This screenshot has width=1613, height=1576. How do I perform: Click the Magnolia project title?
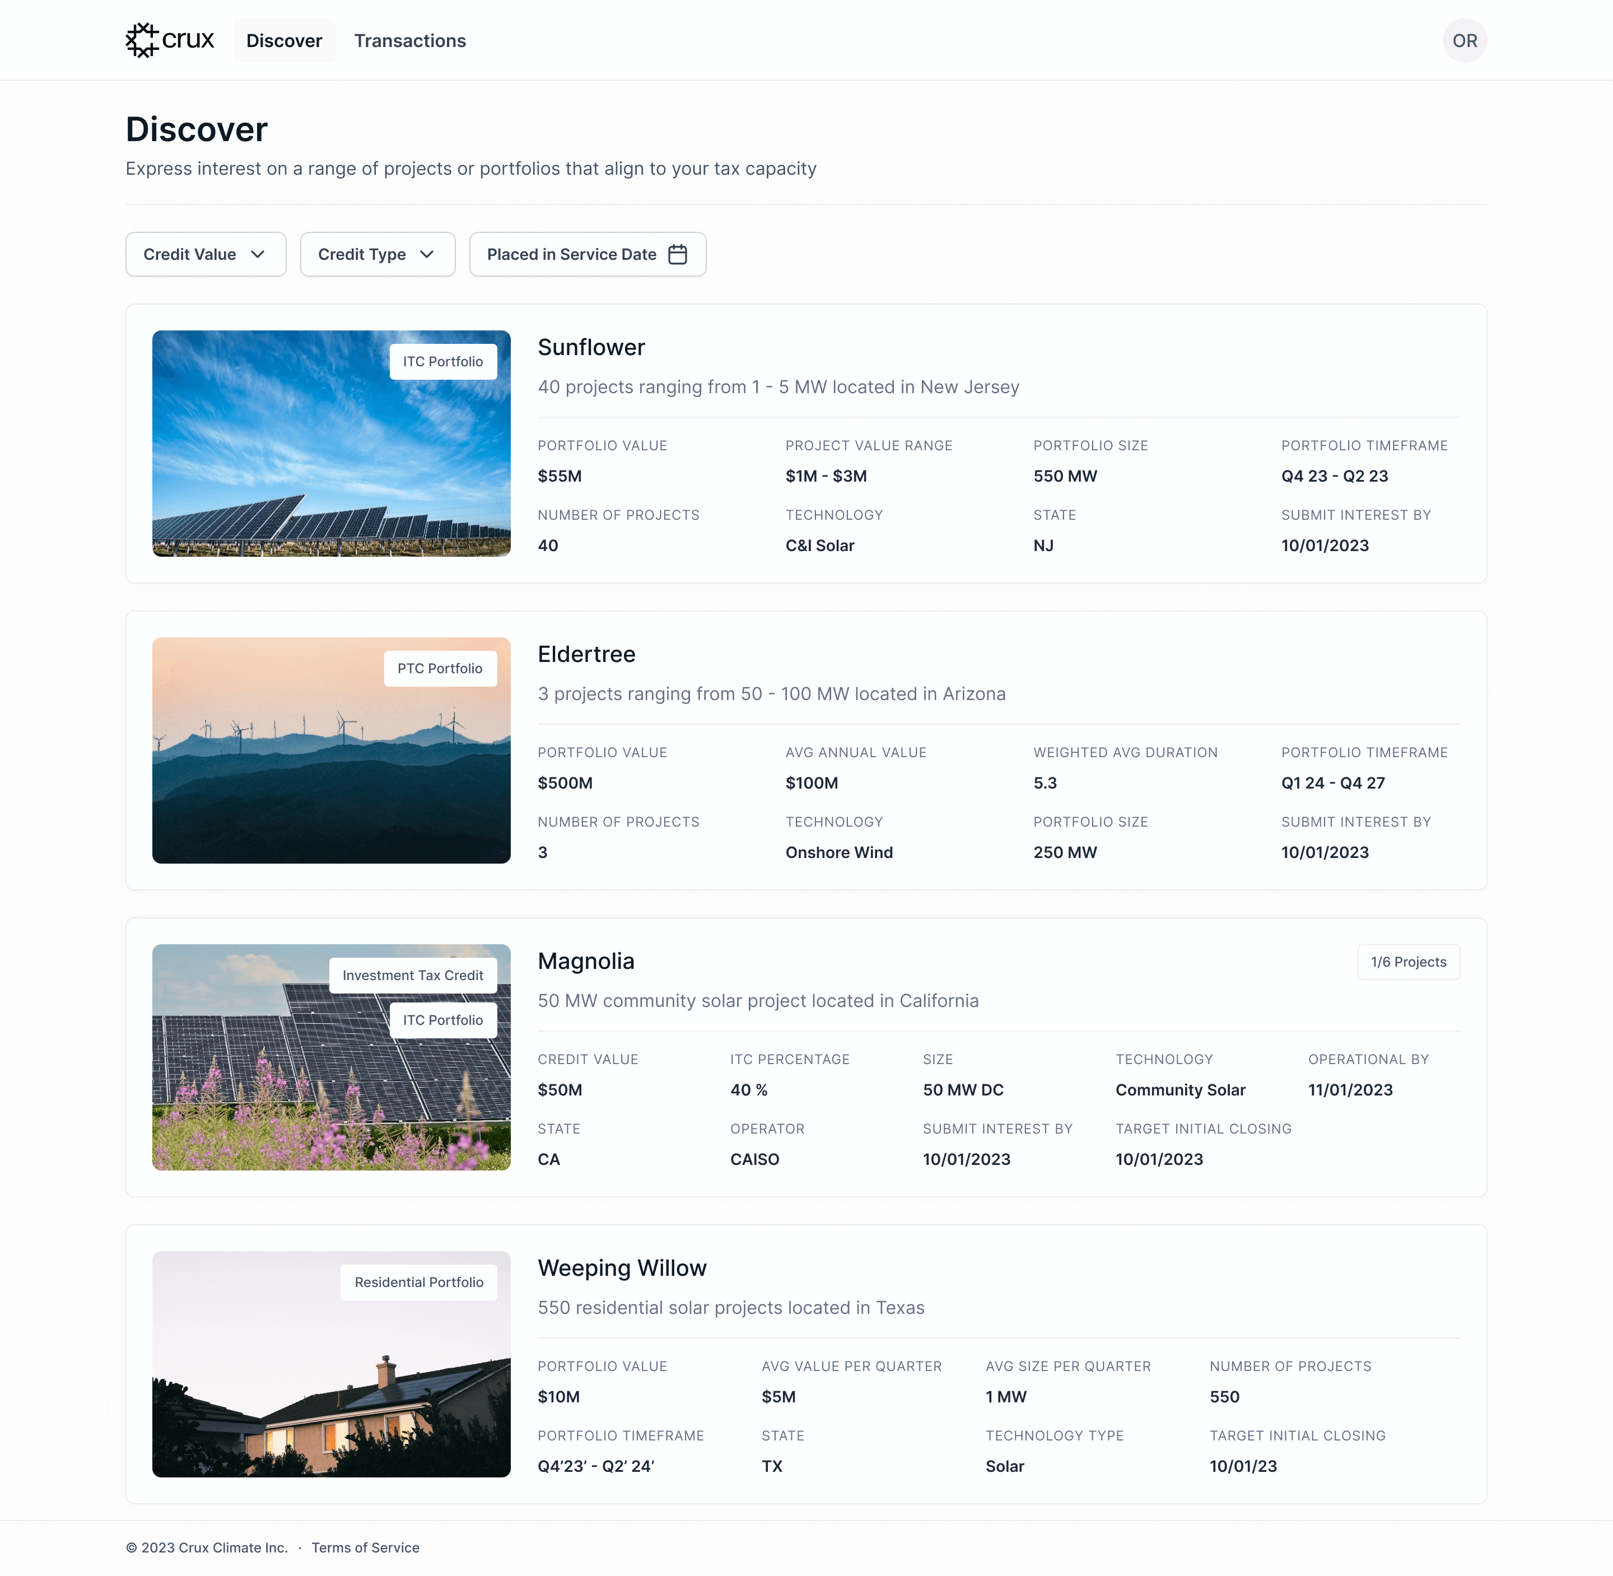pos(586,961)
